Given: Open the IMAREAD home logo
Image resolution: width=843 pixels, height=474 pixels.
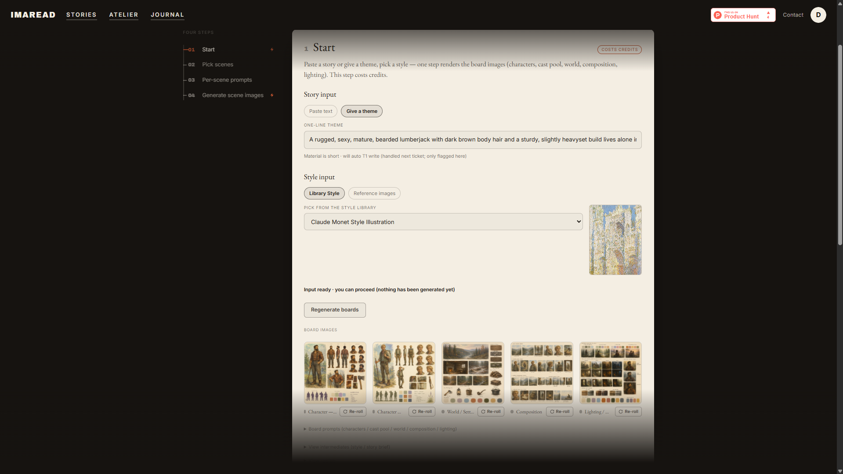Looking at the screenshot, I should pyautogui.click(x=33, y=15).
